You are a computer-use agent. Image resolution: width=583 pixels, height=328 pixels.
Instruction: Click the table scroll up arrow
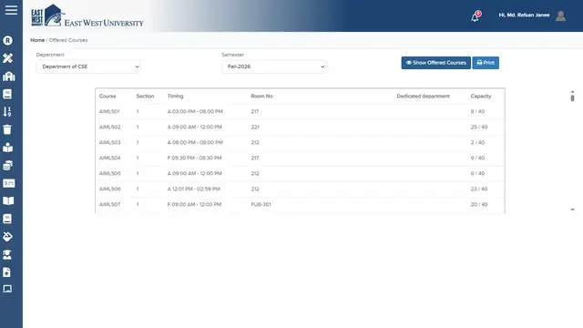(x=573, y=91)
